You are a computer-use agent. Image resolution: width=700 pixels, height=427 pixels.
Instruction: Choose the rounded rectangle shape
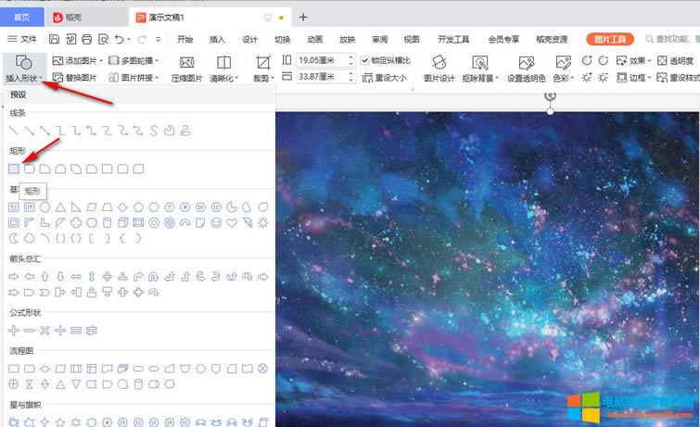[x=30, y=170]
